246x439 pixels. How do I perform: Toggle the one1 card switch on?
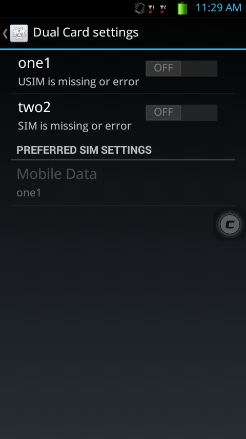pyautogui.click(x=181, y=68)
